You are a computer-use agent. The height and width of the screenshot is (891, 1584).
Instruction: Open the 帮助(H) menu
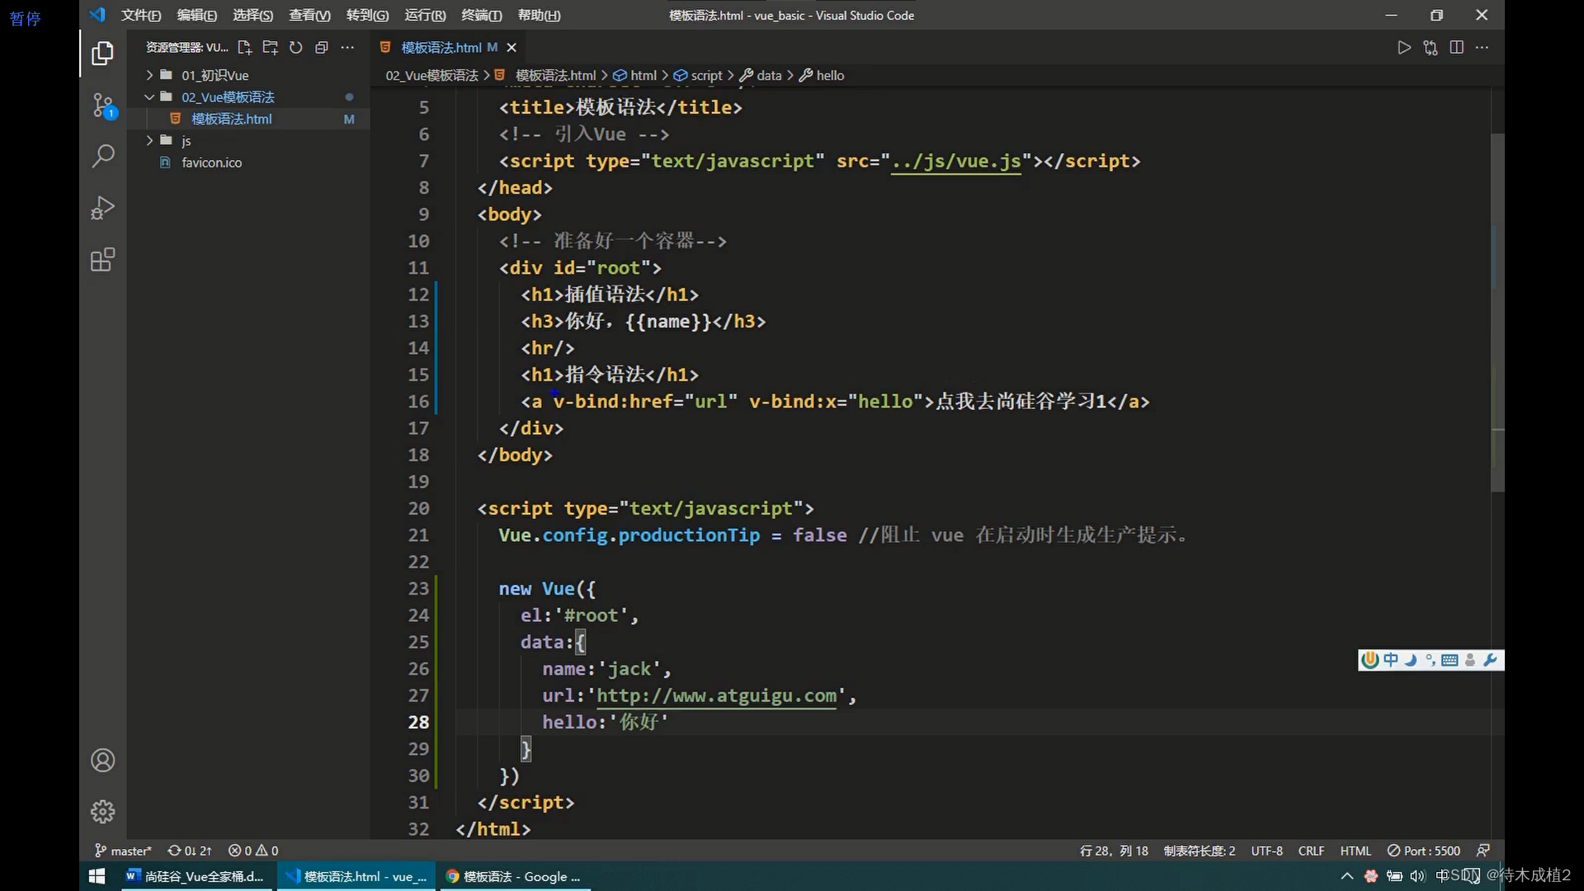(x=539, y=15)
